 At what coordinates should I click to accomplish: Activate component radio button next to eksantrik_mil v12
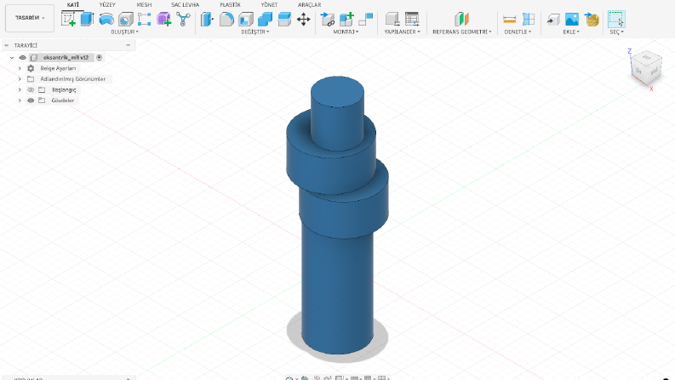tap(99, 57)
